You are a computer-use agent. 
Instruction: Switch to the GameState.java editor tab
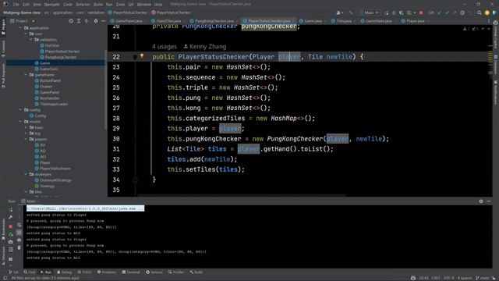(378, 21)
